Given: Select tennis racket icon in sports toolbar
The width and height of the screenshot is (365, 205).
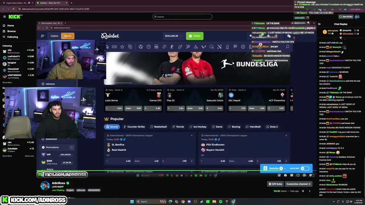Looking at the screenshot, I should (188, 47).
